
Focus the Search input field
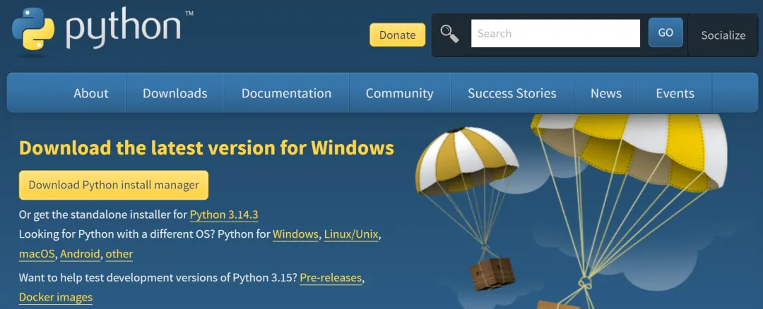point(555,34)
